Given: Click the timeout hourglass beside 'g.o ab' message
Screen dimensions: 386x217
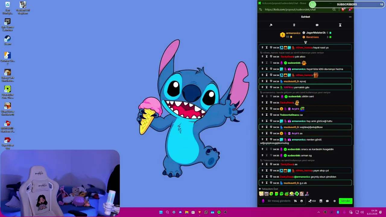Looking at the screenshot, I should [267, 183].
